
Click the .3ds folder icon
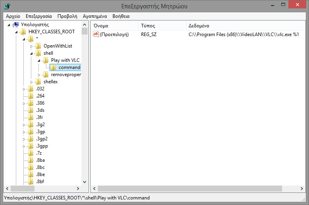pyautogui.click(x=31, y=110)
